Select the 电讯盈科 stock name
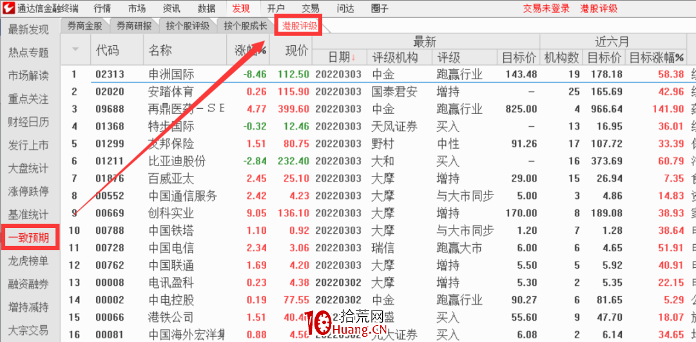 click(171, 283)
